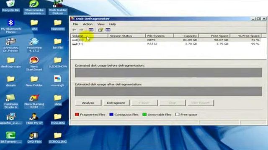Click the View Report button
This screenshot has height=150, width=268.
tap(201, 103)
